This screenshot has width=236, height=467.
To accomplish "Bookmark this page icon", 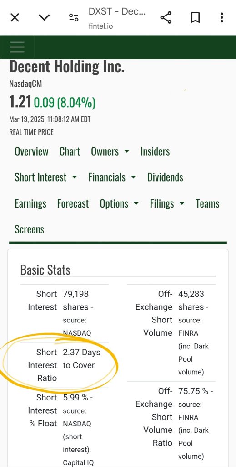I will coord(195,18).
